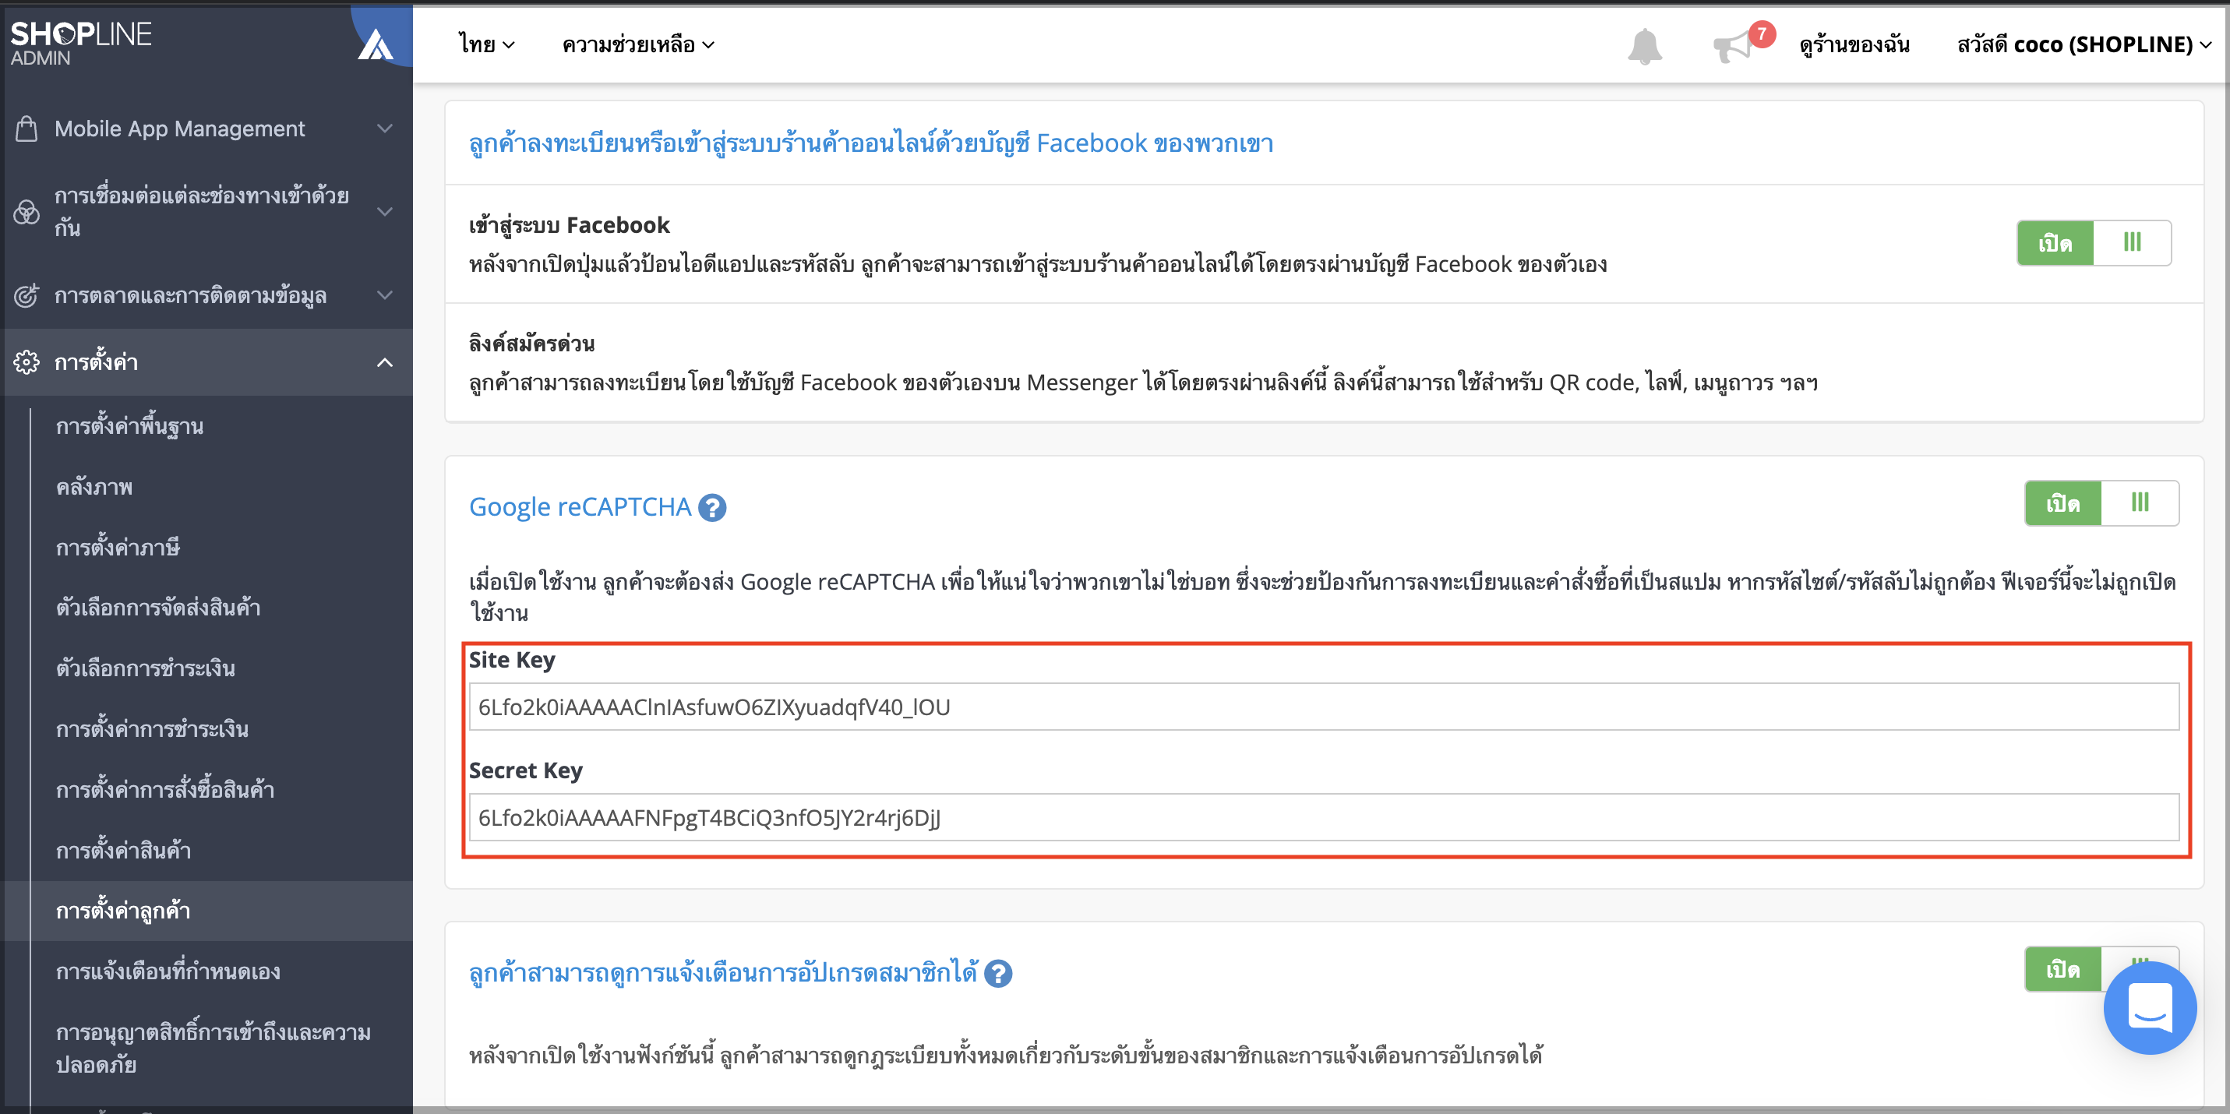Expand the การเชื่อมต่อแต่ละช่องทางเข้าด้วยกัน chevron
Image resolution: width=2230 pixels, height=1114 pixels.
point(385,211)
